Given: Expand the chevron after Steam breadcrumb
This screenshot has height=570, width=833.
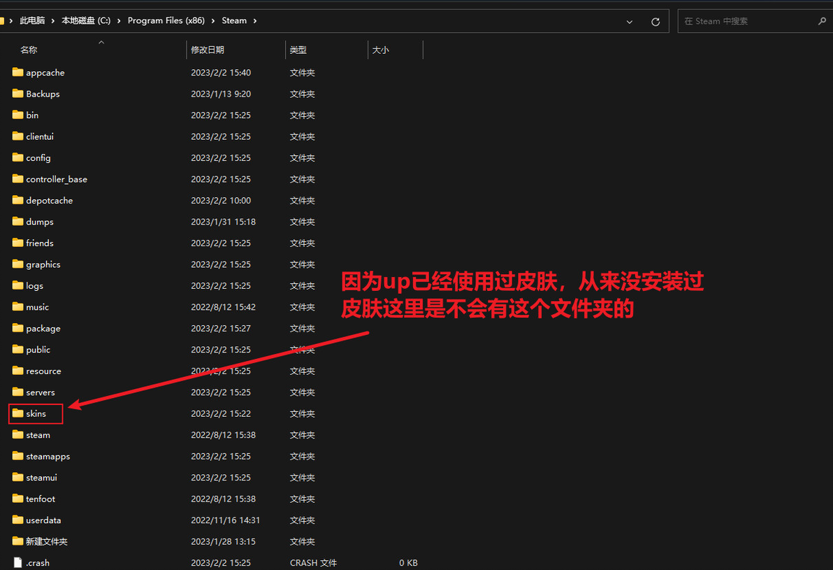Looking at the screenshot, I should click(255, 21).
